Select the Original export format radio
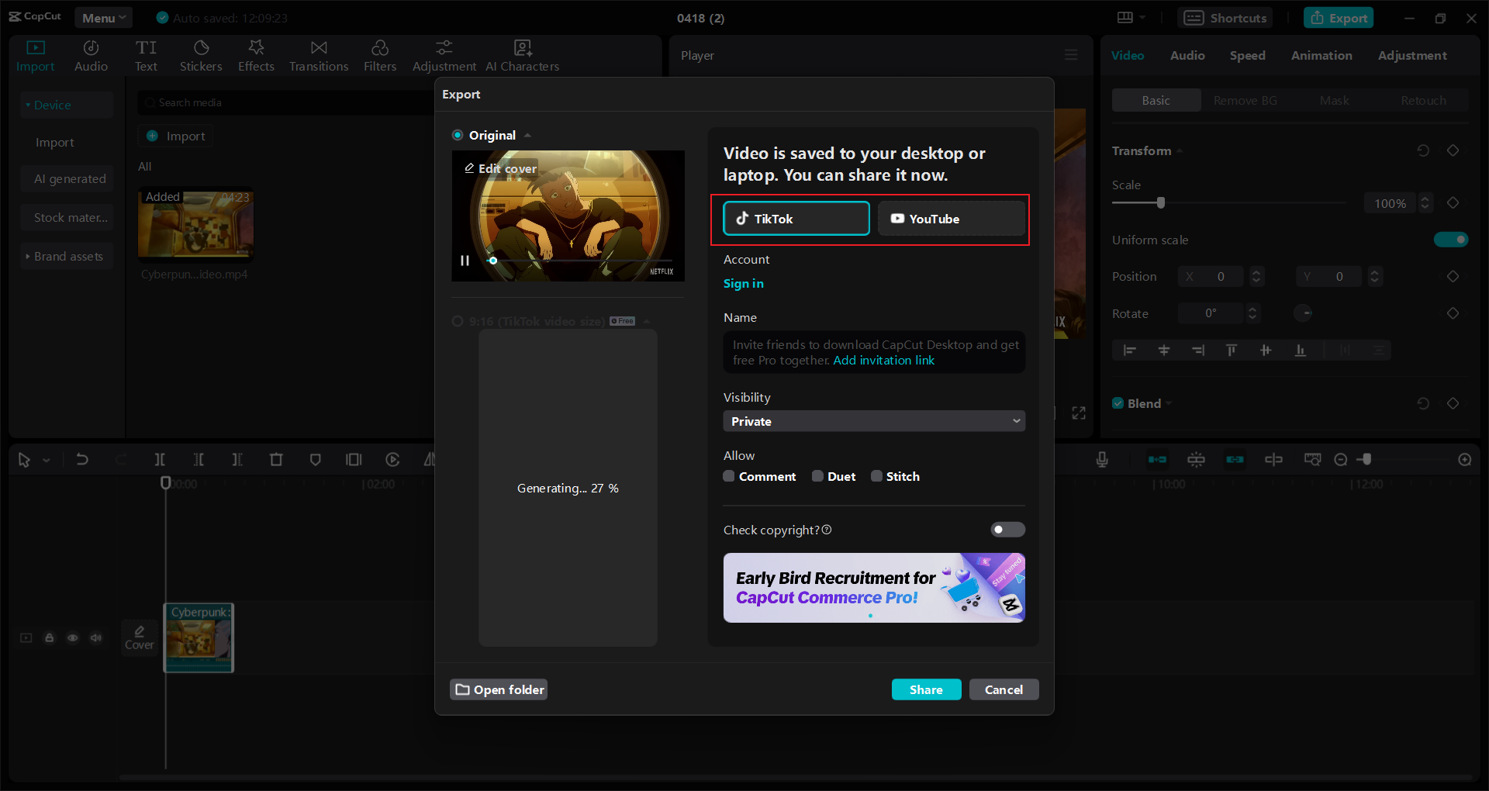 click(x=458, y=135)
